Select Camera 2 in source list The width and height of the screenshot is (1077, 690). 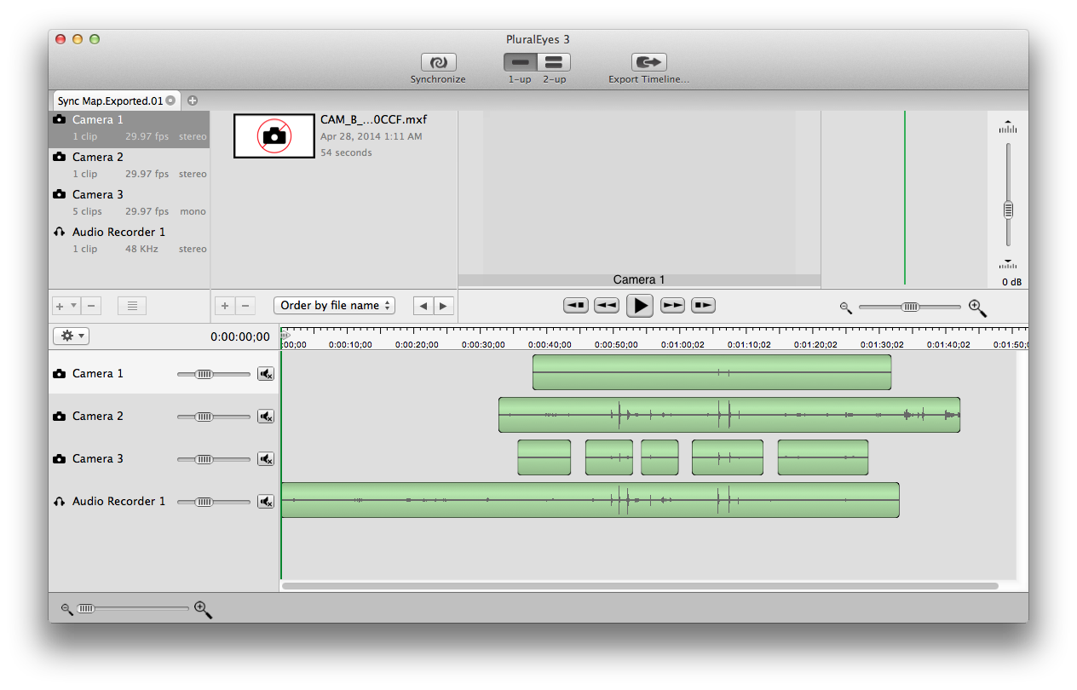coord(129,166)
